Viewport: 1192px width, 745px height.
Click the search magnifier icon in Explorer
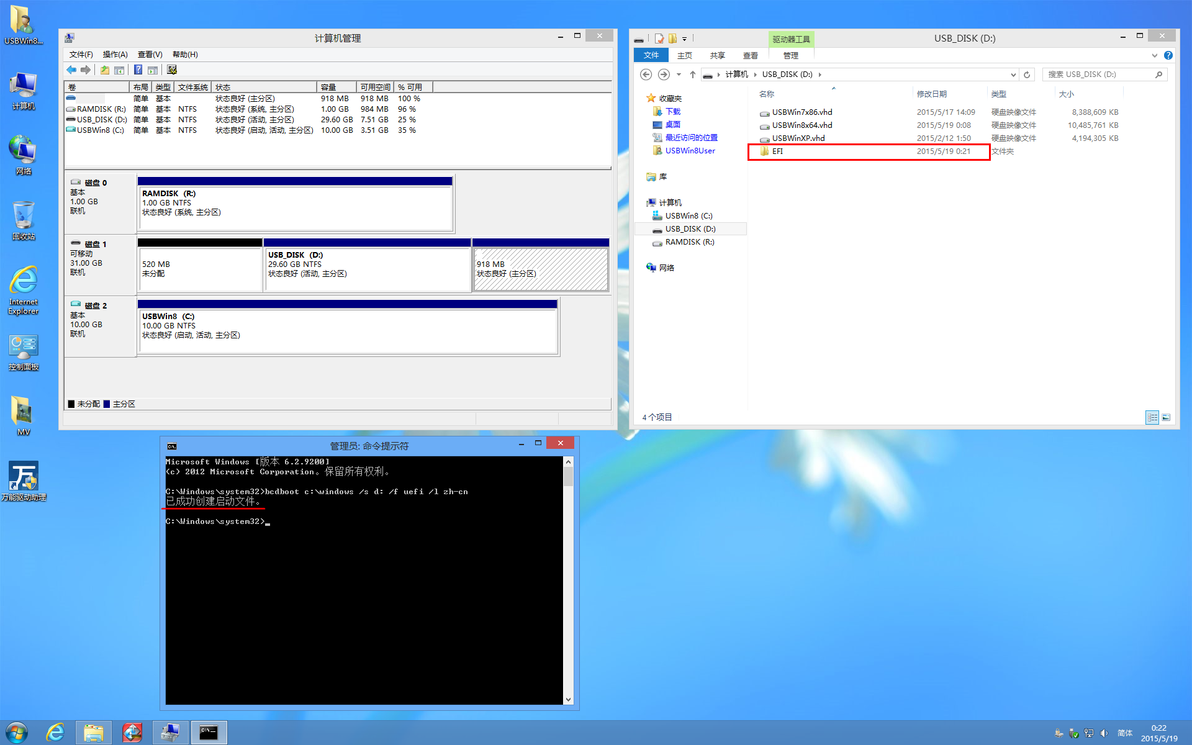(x=1158, y=74)
